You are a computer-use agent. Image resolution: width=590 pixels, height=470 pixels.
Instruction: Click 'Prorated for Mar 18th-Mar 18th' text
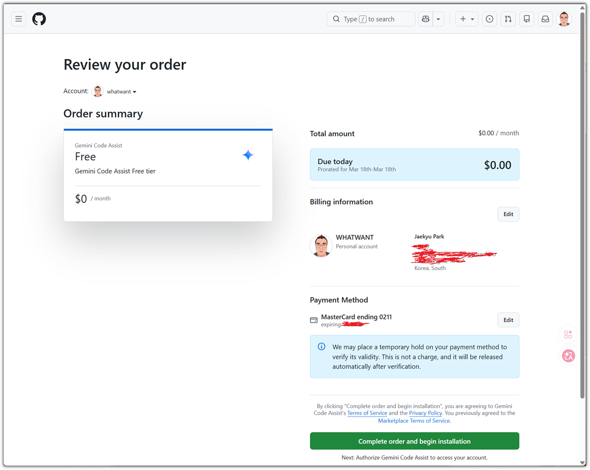[x=357, y=169]
